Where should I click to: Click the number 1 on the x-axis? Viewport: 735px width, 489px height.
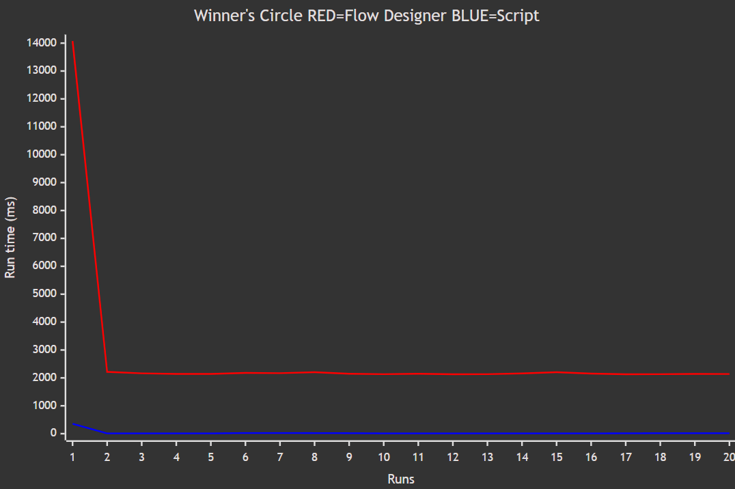click(x=72, y=456)
